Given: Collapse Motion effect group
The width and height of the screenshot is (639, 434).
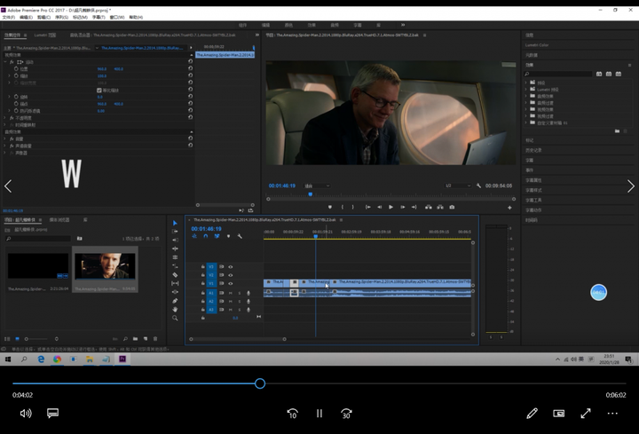Looking at the screenshot, I should coord(5,62).
